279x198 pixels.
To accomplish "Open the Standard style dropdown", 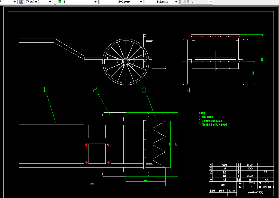I will [x=50, y=2].
